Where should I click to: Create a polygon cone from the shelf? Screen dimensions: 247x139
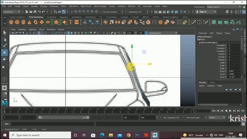coord(29,22)
